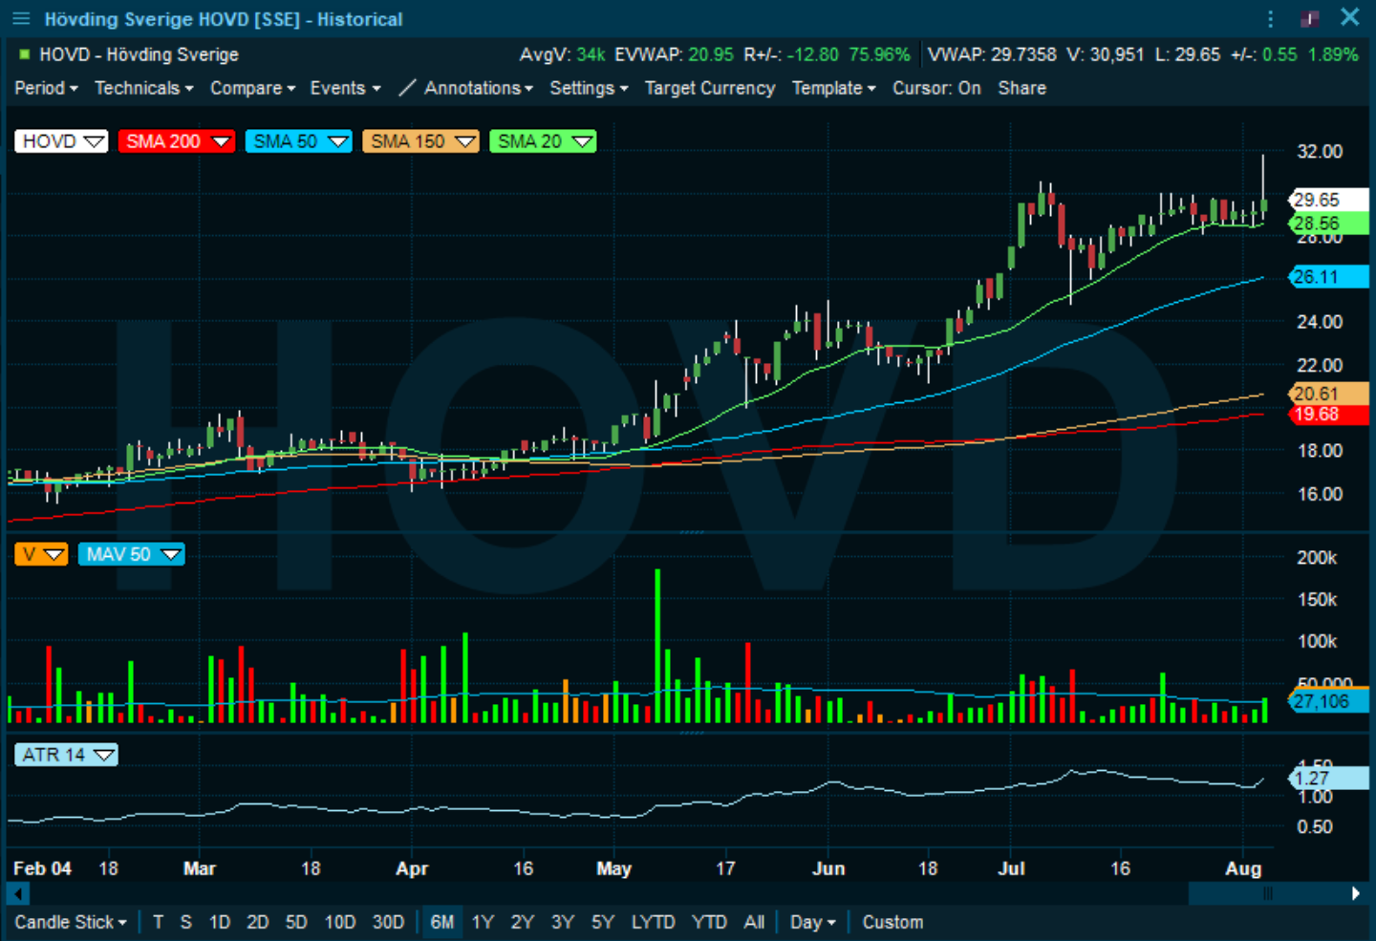
Task: Select the S time range
Action: click(186, 922)
